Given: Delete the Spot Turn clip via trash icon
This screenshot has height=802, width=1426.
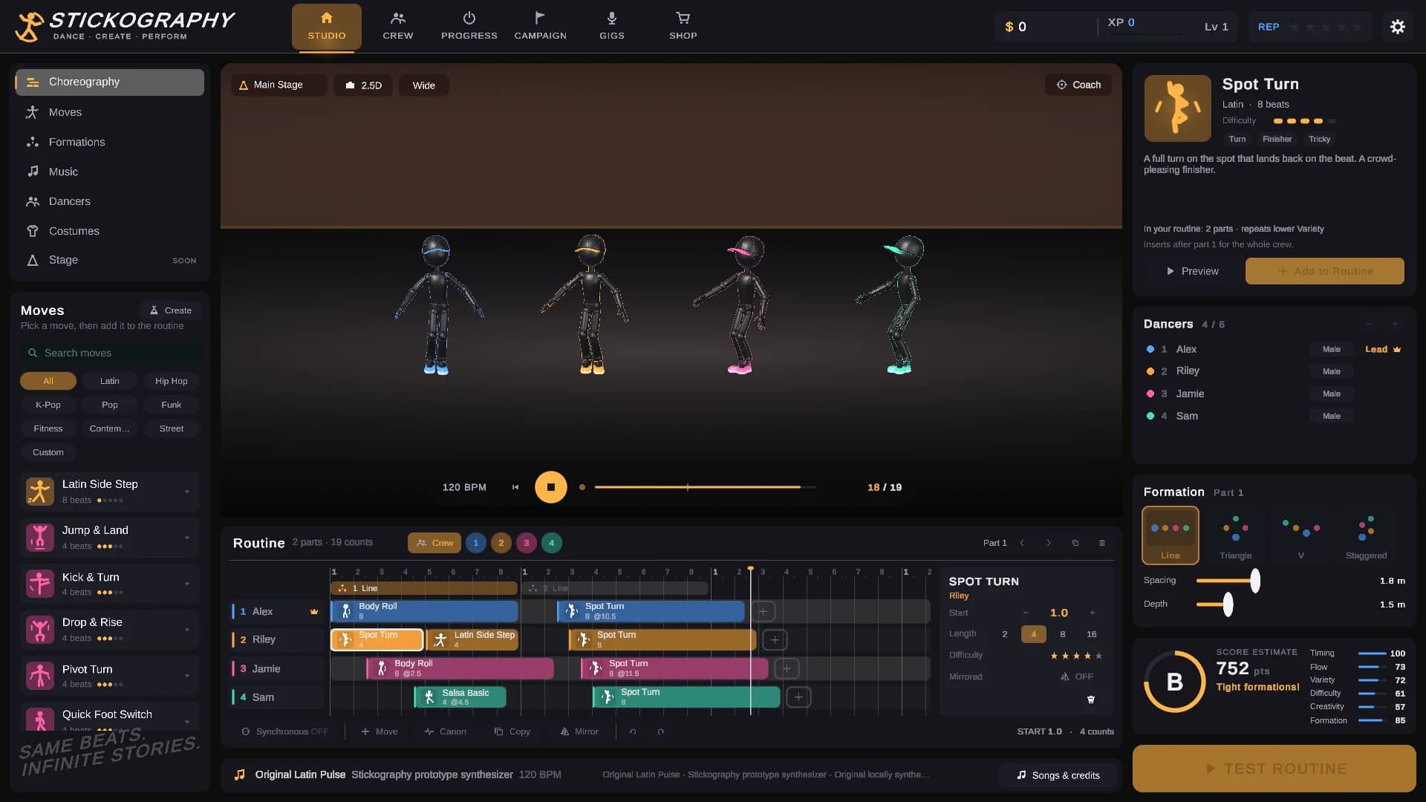Looking at the screenshot, I should 1091,700.
